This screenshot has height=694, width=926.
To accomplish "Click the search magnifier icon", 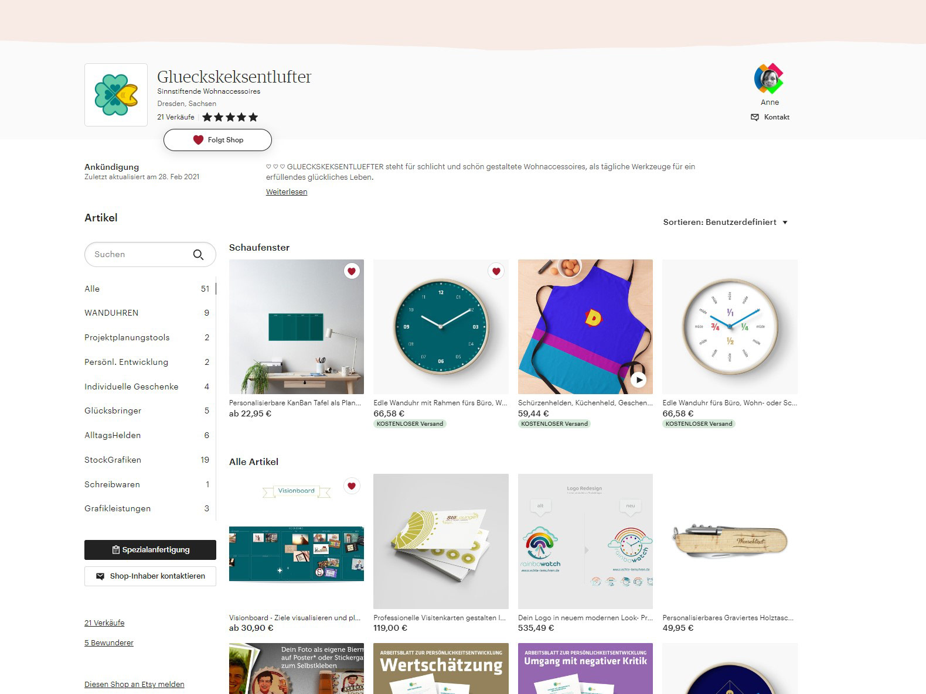I will pos(198,255).
